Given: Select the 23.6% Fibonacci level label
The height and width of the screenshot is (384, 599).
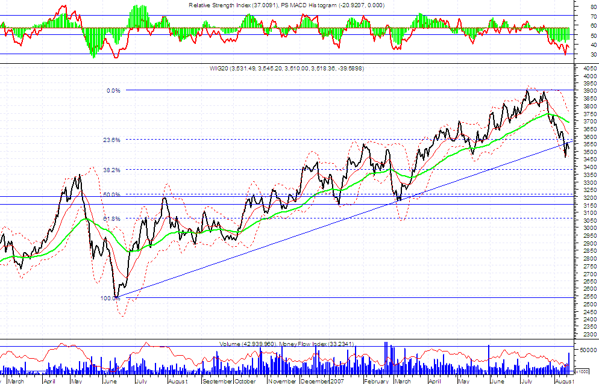Looking at the screenshot, I should (111, 140).
